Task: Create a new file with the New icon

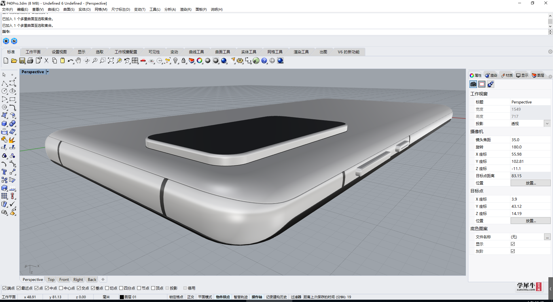Action: click(6, 61)
